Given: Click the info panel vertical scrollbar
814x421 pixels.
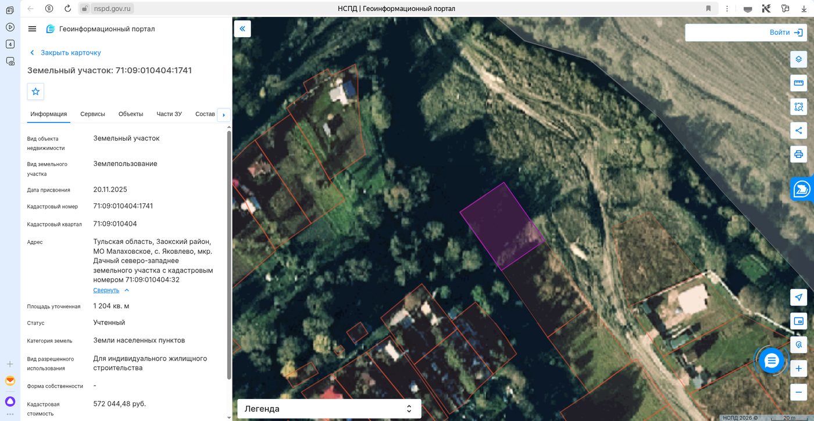Looking at the screenshot, I should [x=229, y=256].
